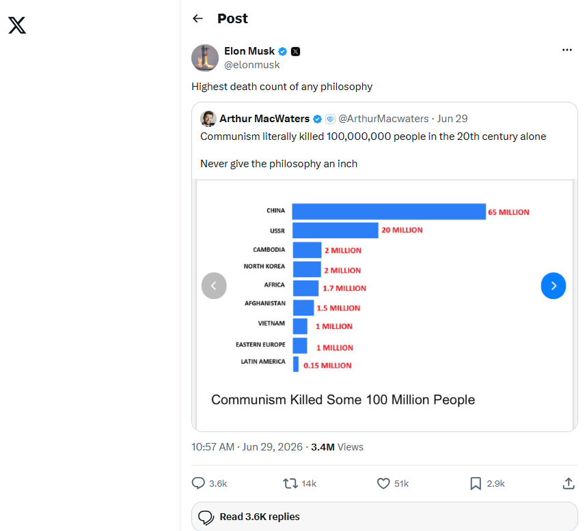587x531 pixels.
Task: Open the quoted post's Jun 29 date
Action: pos(452,119)
